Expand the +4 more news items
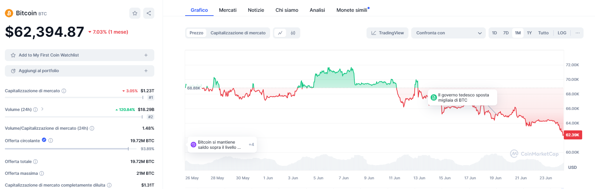This screenshot has height=189, width=595. tap(251, 145)
